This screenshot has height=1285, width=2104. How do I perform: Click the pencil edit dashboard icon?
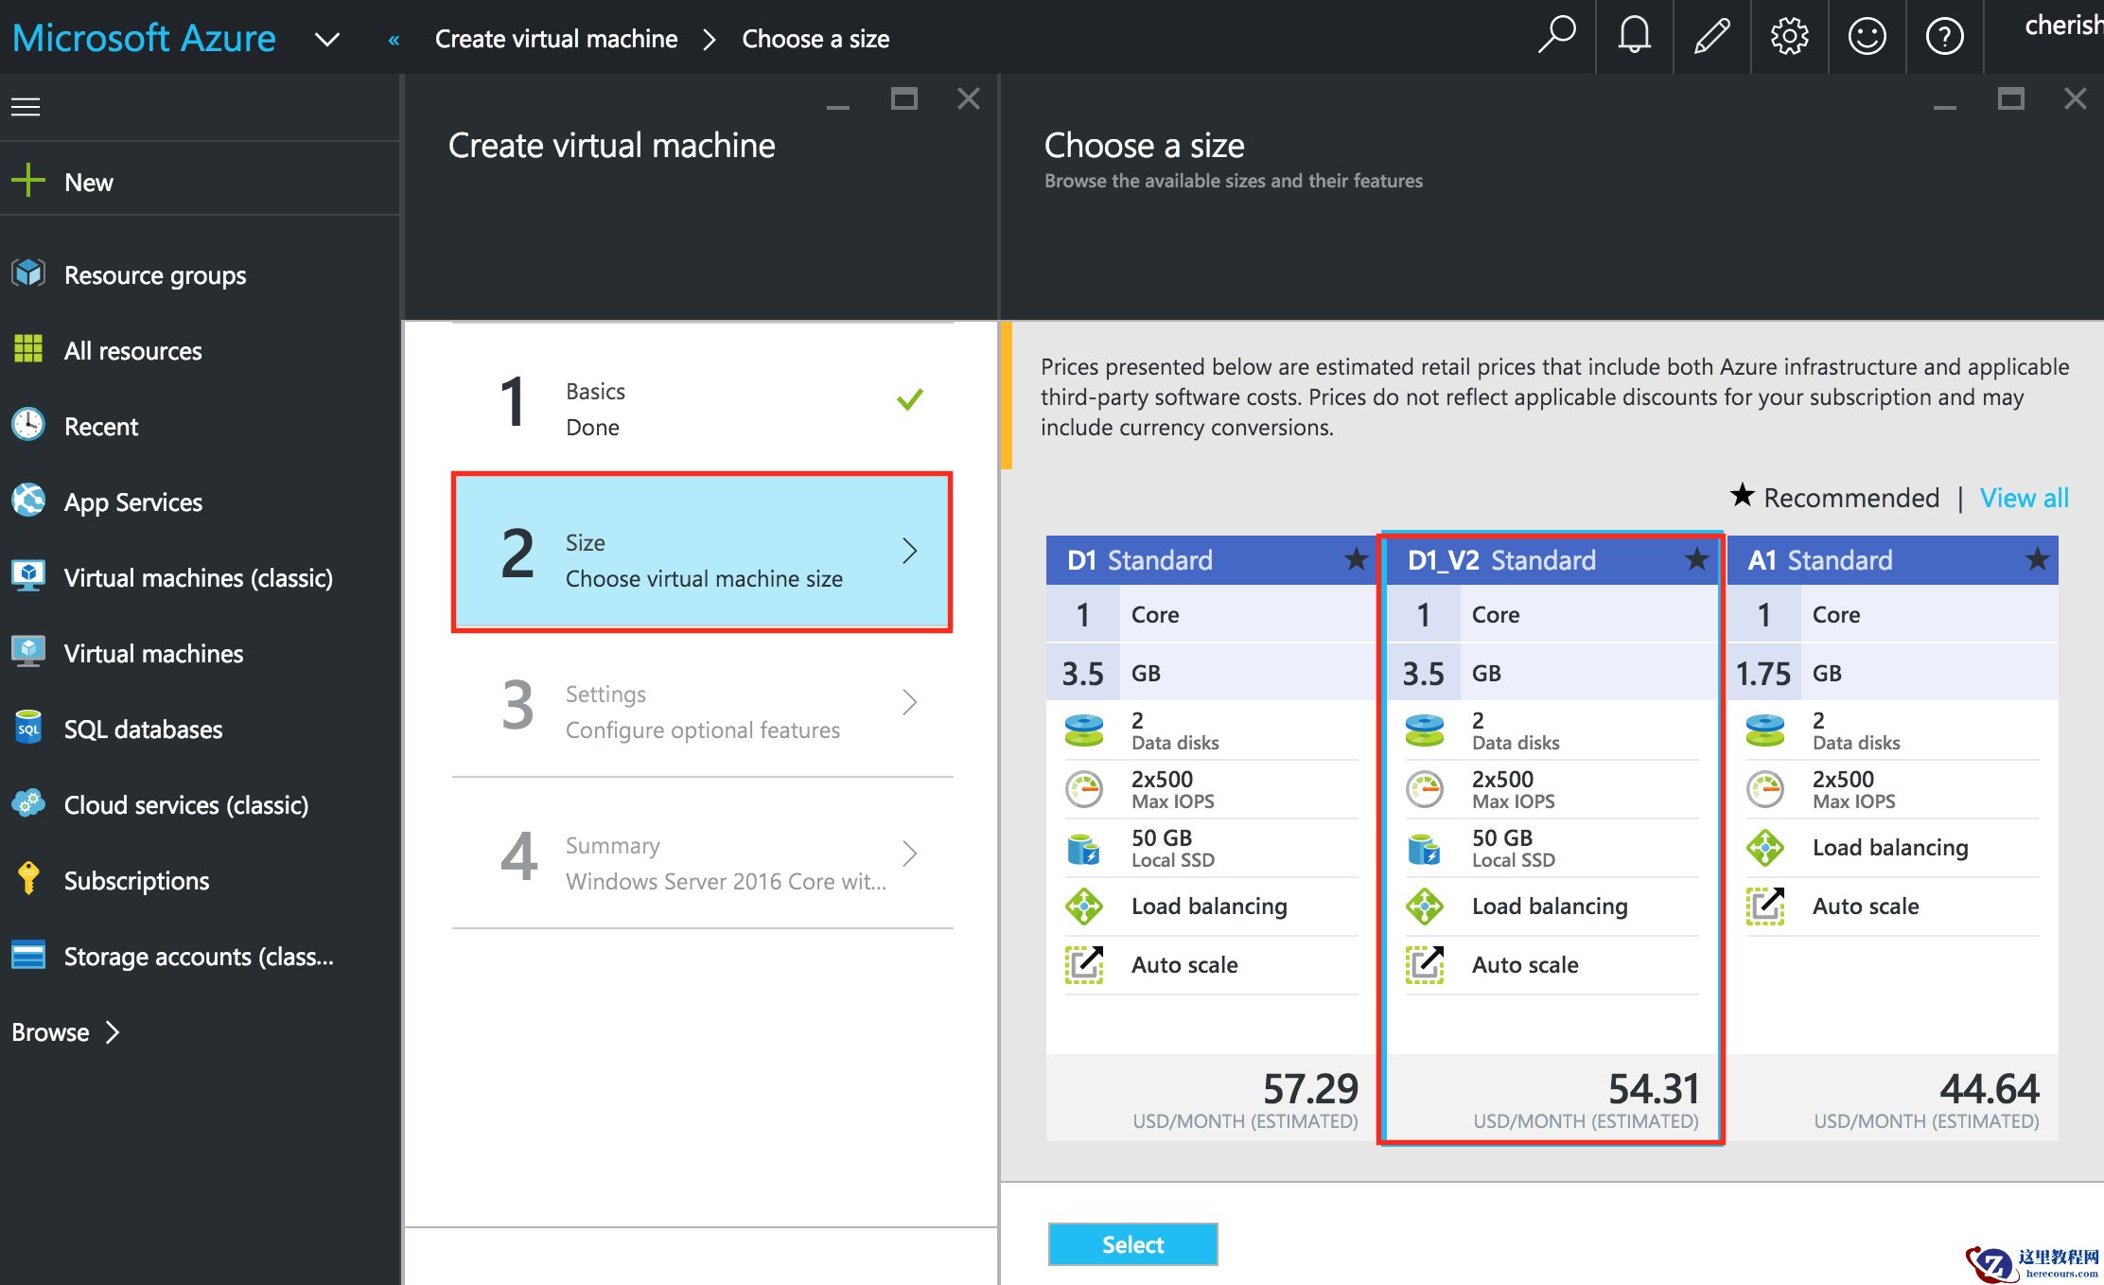point(1711,37)
